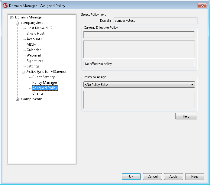Screen dimensions: 210x185
Task: Click the MDaemon app icon in title bar
Action: pyautogui.click(x=5, y=6)
